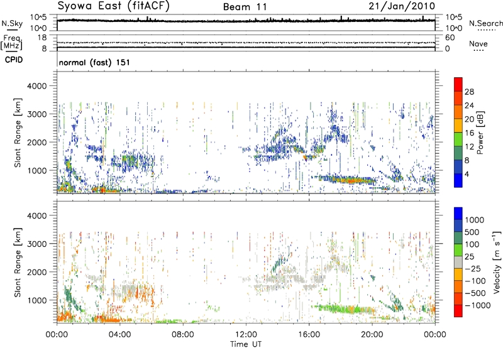
Task: Click the Slant Range label of velocity panel
Action: point(18,262)
